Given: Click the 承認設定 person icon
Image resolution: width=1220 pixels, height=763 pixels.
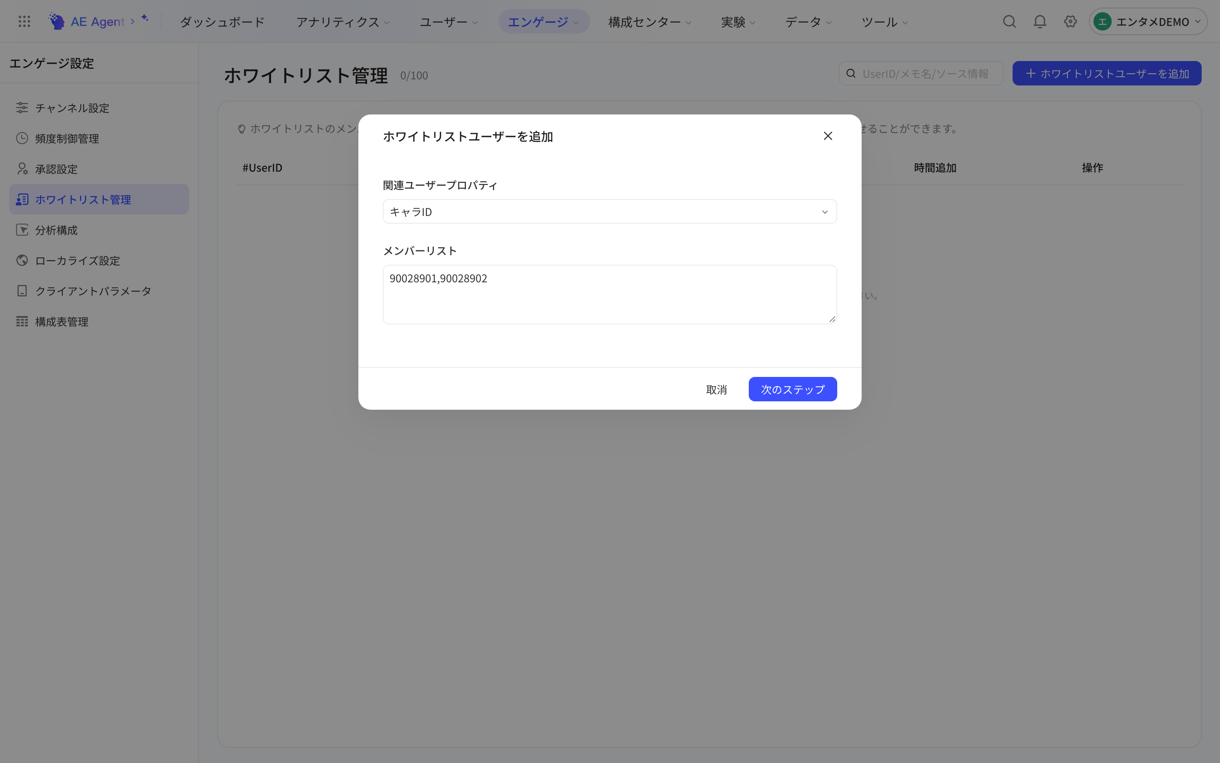Looking at the screenshot, I should coord(22,169).
